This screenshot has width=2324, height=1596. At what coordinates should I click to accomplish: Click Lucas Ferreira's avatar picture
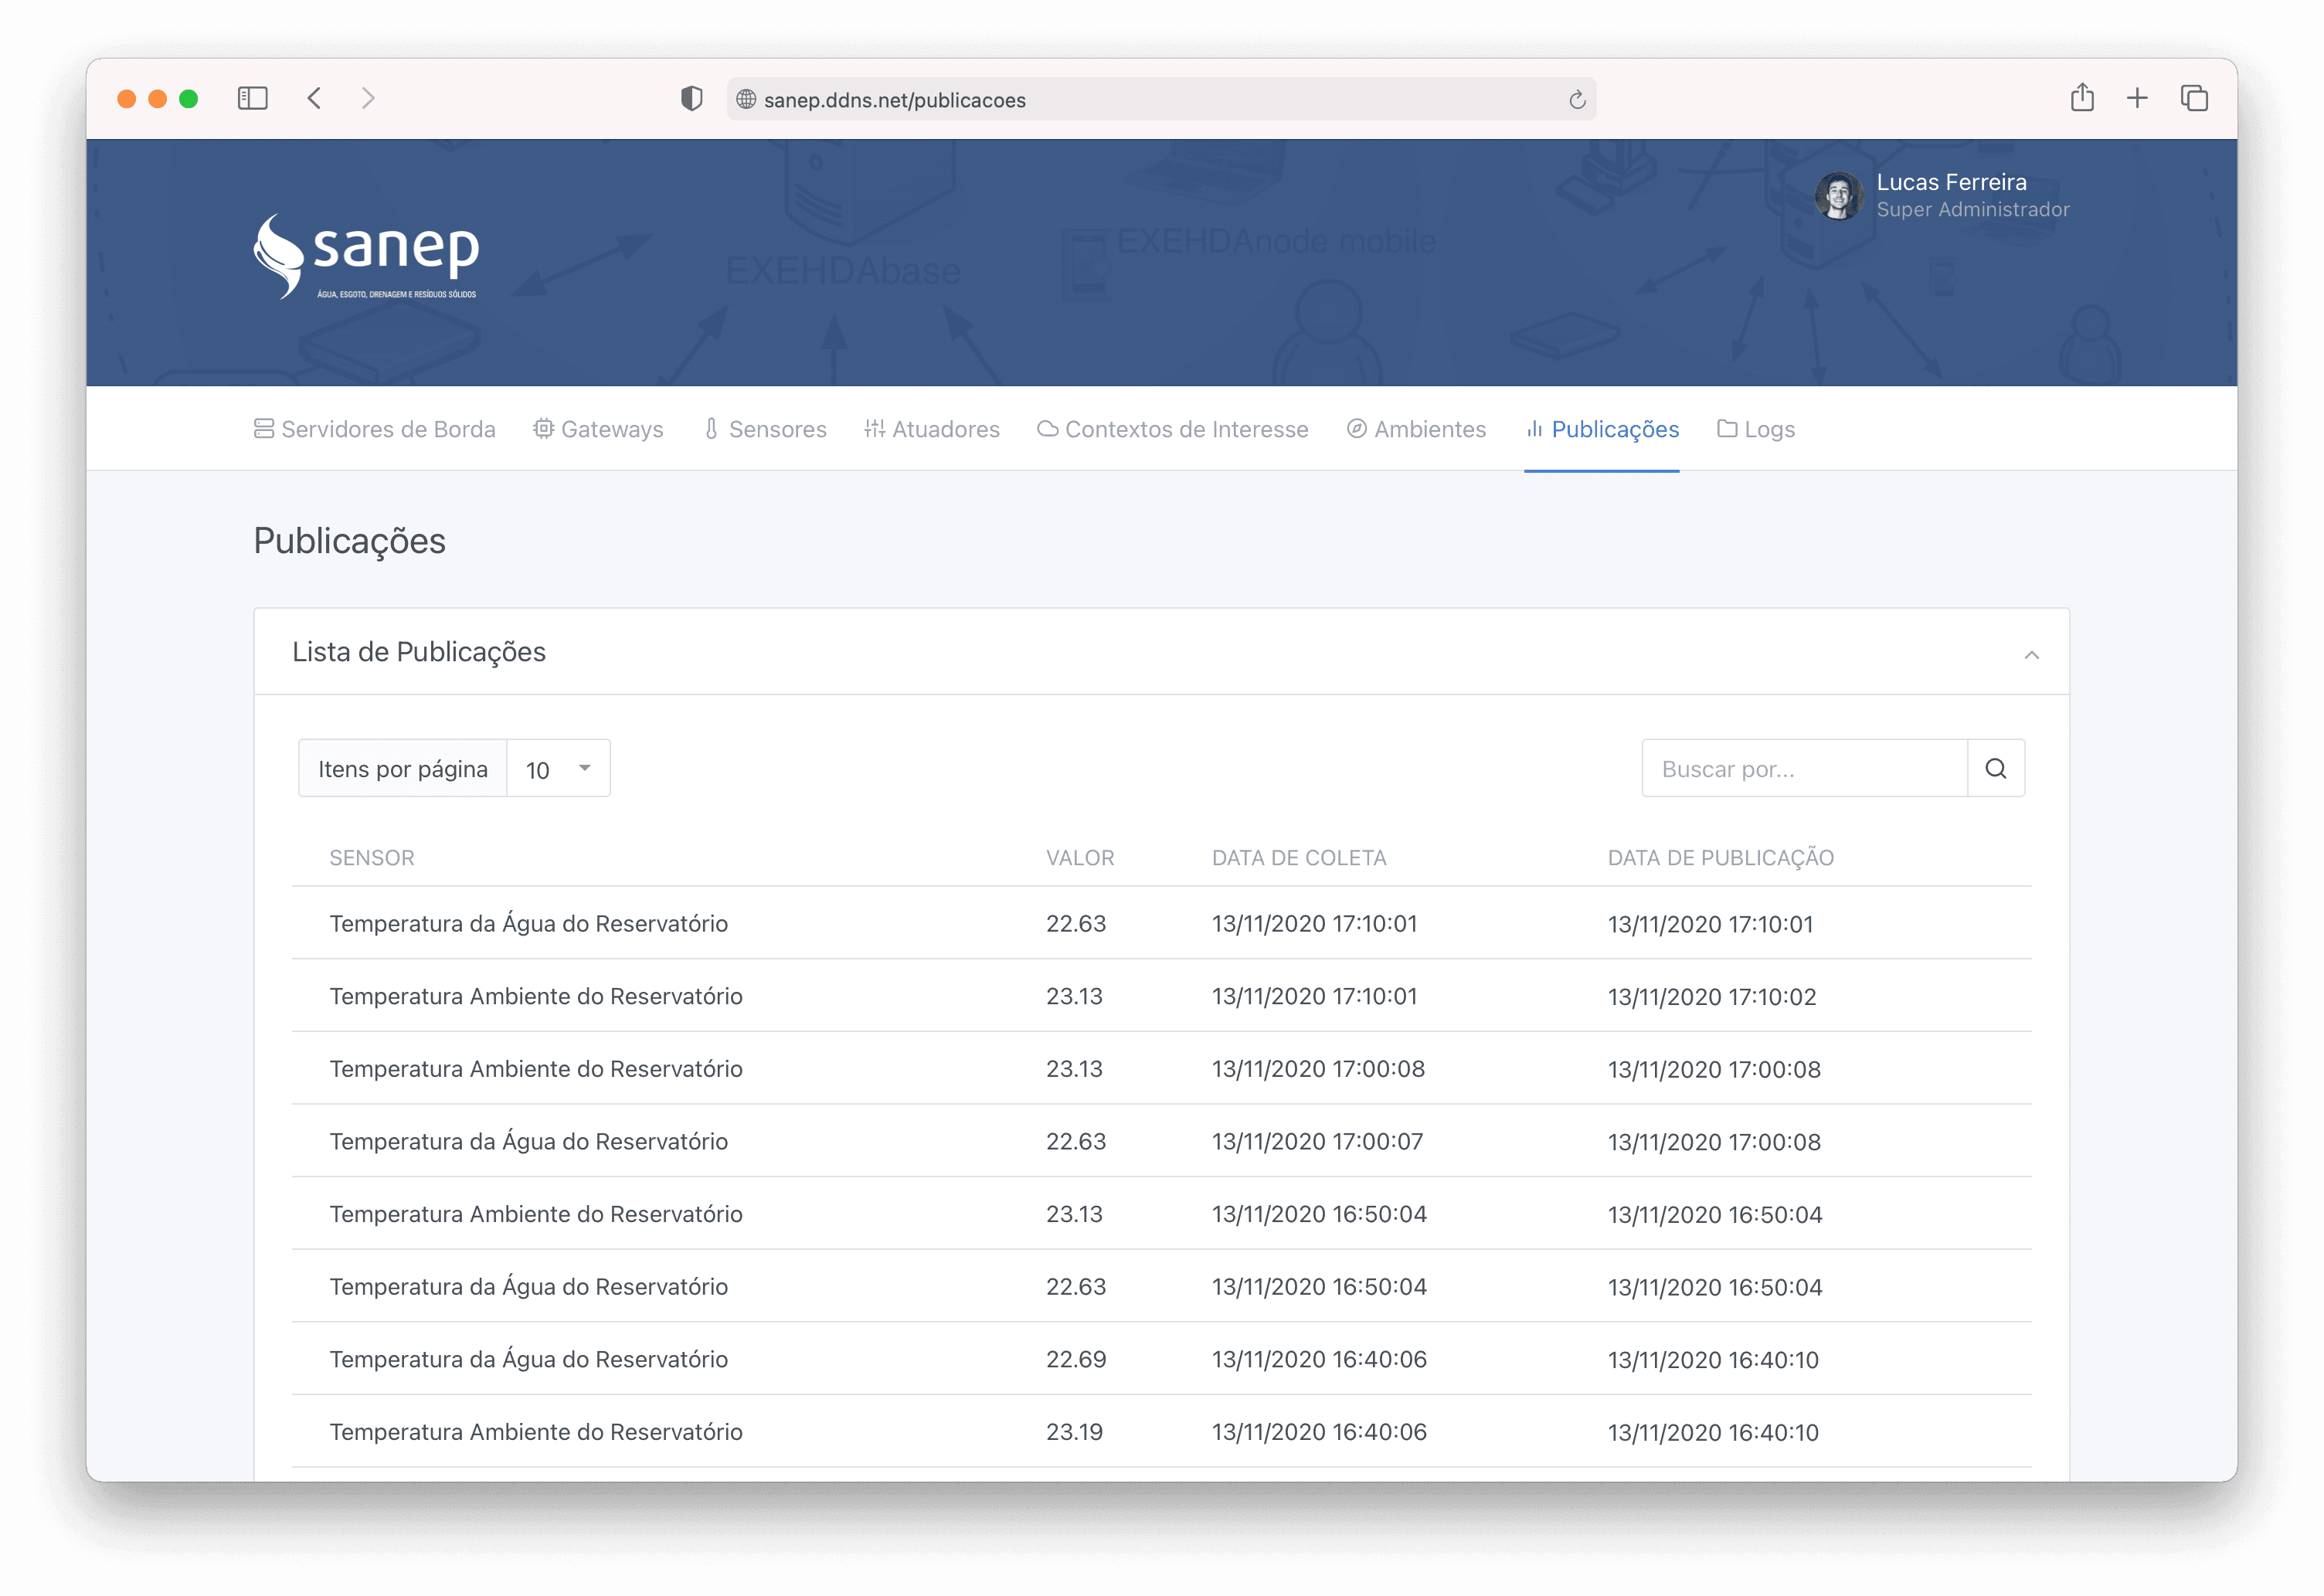tap(1838, 195)
